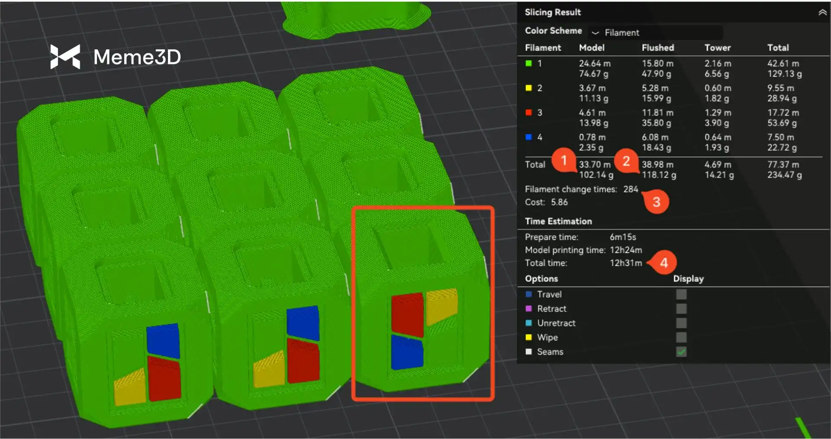Click the Tower column header
The image size is (831, 439).
(x=717, y=48)
